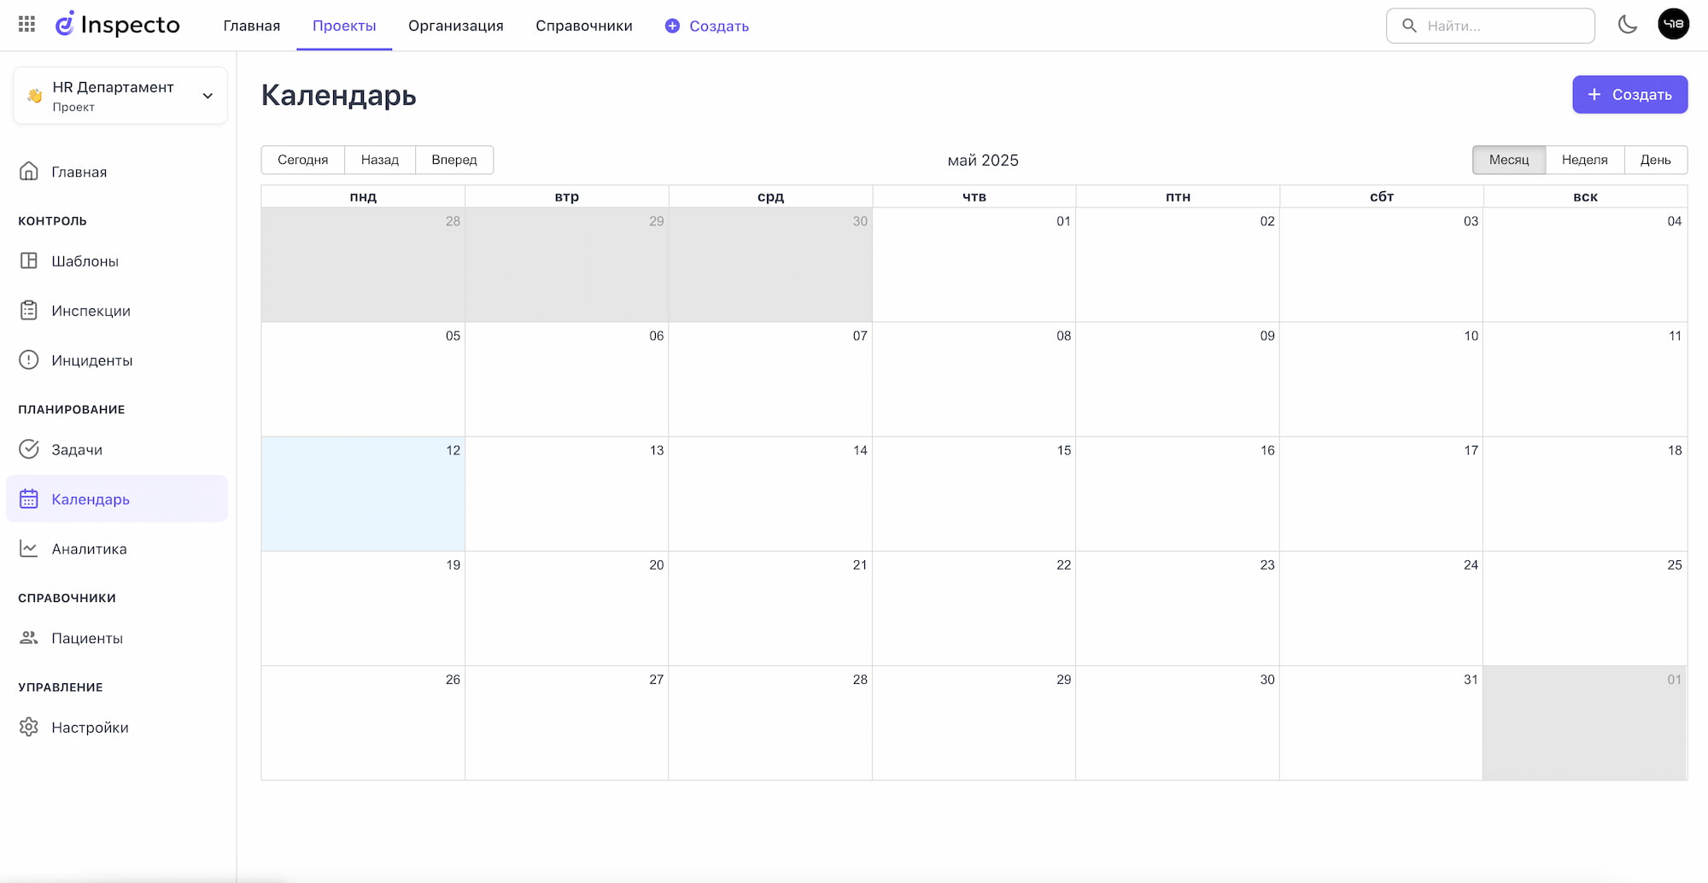Image resolution: width=1708 pixels, height=883 pixels.
Task: Switch calendar to Неделя view
Action: click(1584, 160)
